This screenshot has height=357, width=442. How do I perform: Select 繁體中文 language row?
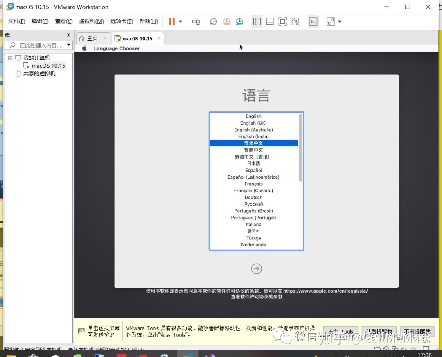[253, 150]
